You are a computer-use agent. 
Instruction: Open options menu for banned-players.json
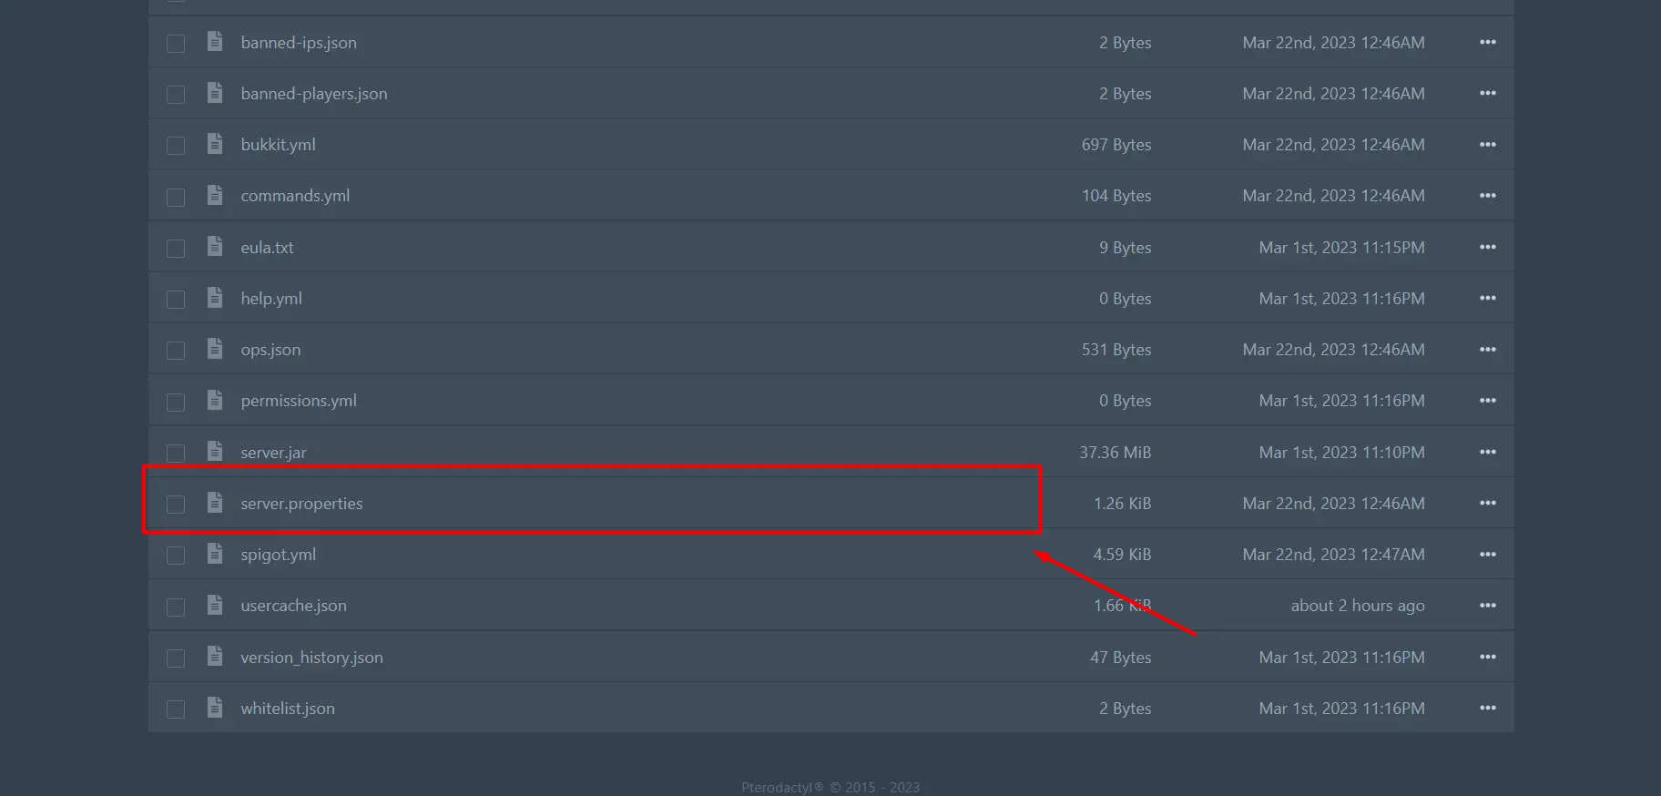[1487, 93]
